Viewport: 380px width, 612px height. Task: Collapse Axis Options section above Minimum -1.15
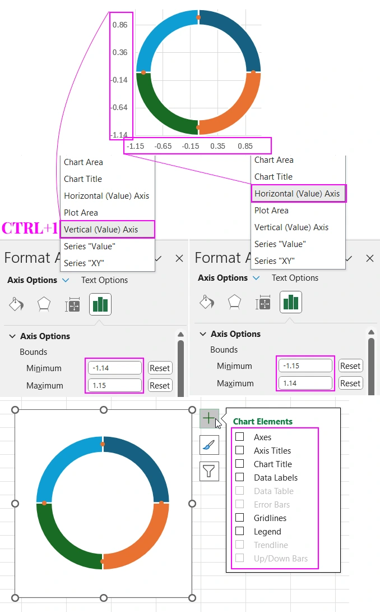[203, 334]
